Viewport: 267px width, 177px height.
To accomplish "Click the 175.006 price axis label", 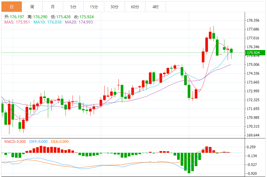I will pyautogui.click(x=253, y=64).
